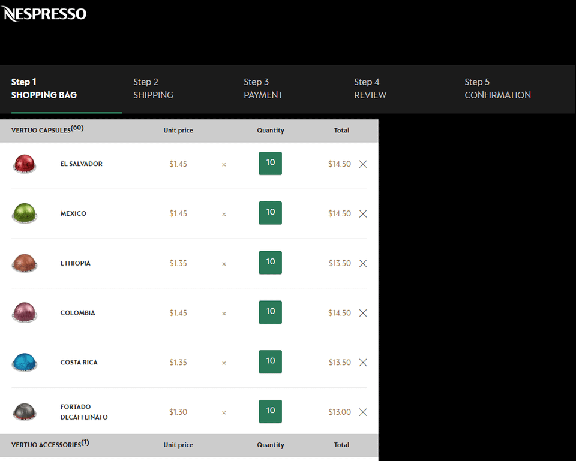Viewport: 576px width, 461px height.
Task: Change quantity for Ethiopia
Action: click(x=271, y=263)
